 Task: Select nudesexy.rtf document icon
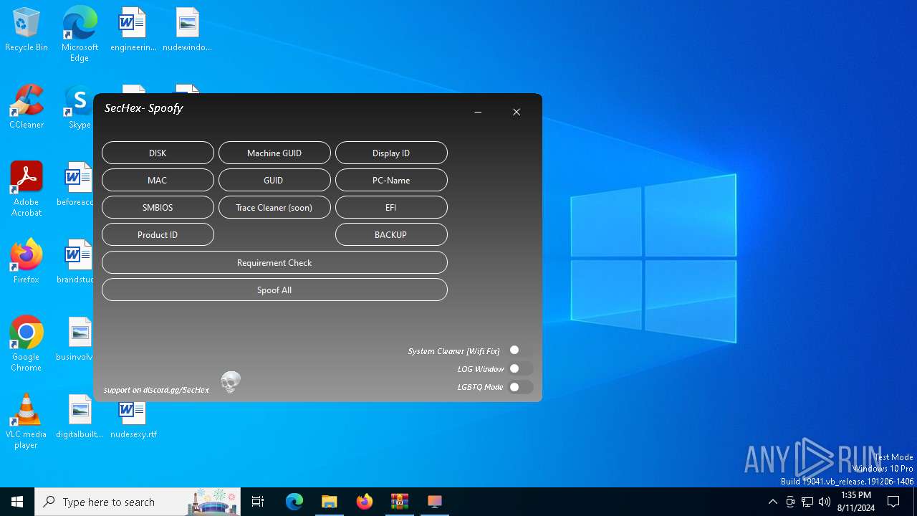point(133,421)
